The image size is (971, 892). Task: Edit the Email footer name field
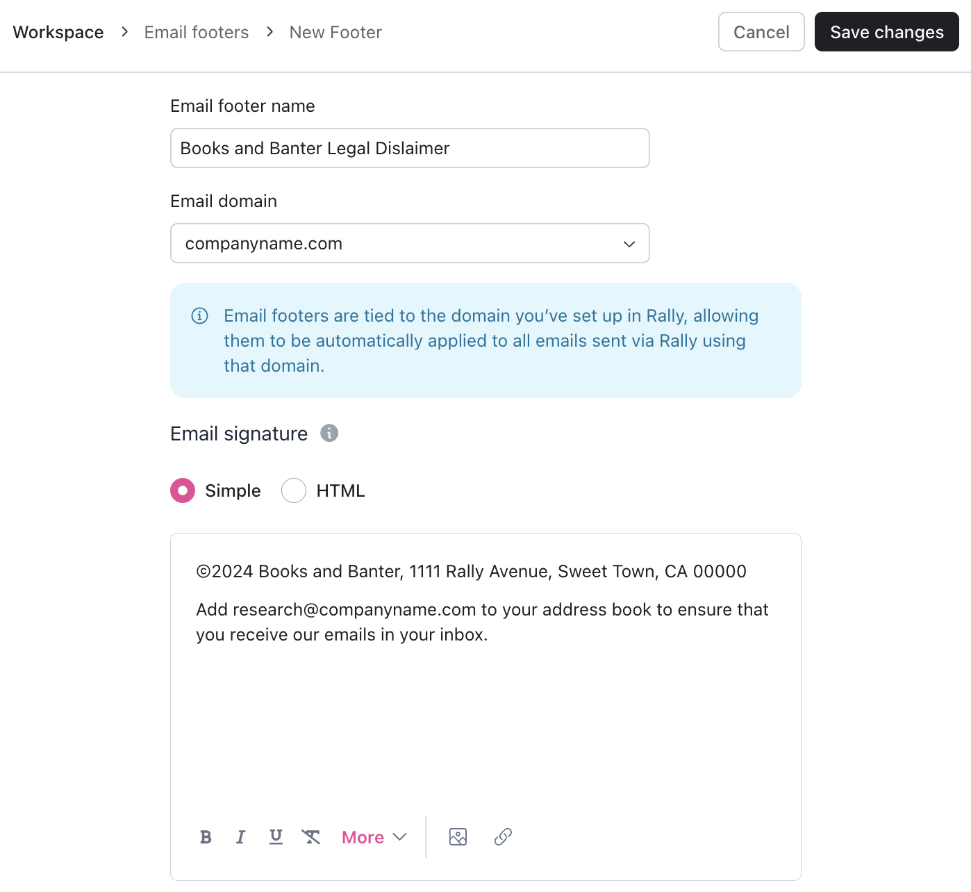click(410, 149)
